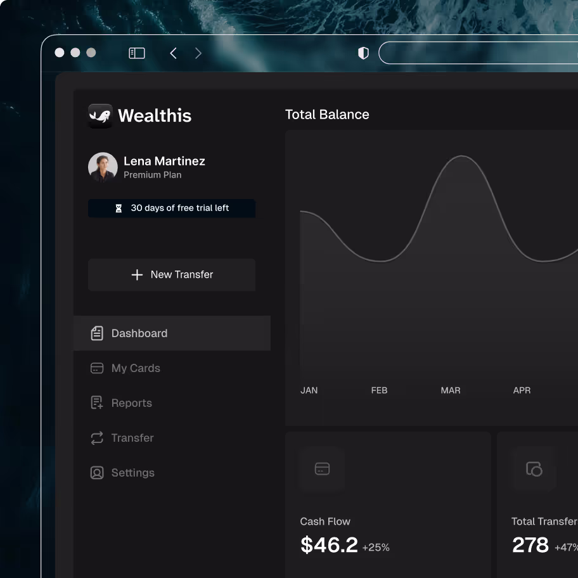578x578 pixels.
Task: Click the $46.2 cash flow value
Action: [329, 545]
